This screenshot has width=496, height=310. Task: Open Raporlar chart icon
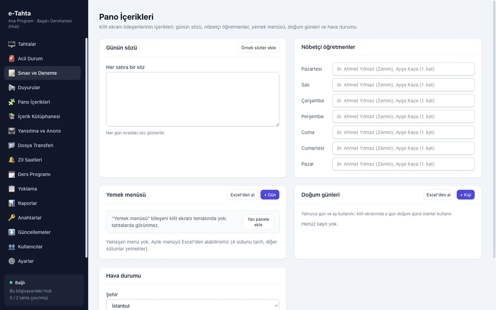pos(12,203)
